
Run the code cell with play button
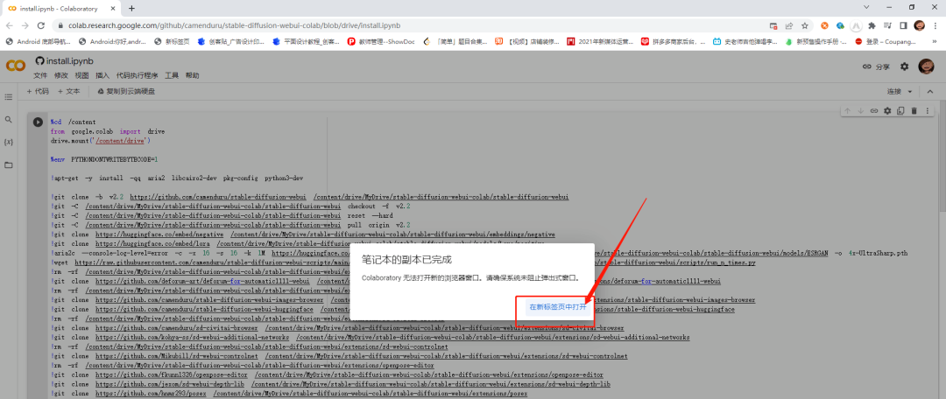[38, 122]
